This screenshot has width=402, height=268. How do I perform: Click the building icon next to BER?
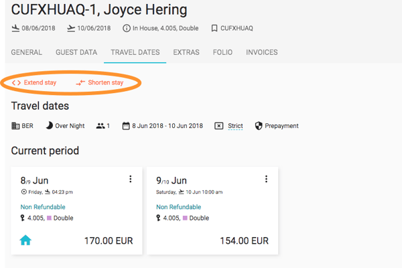tap(15, 126)
